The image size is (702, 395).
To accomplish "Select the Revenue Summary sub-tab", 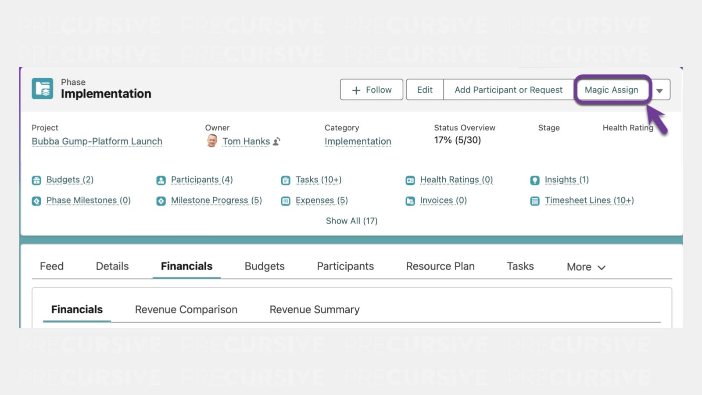I will pos(315,309).
